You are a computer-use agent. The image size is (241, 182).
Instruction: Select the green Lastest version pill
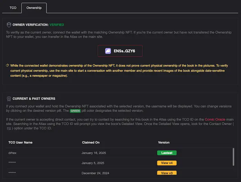pos(167,153)
